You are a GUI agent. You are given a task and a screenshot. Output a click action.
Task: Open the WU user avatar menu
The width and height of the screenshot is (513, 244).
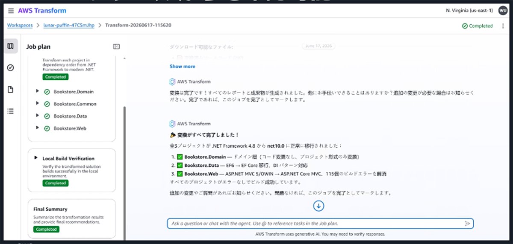coord(503,11)
